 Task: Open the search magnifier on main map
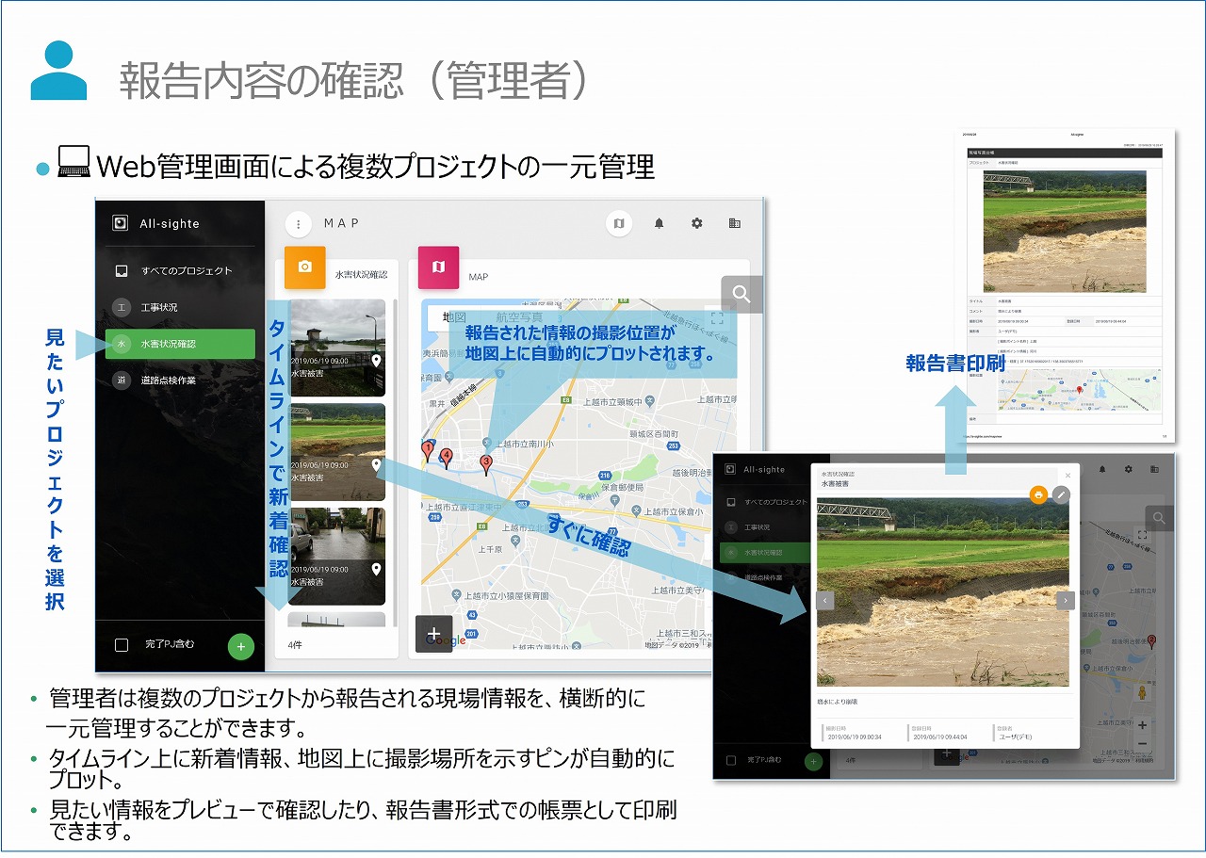pyautogui.click(x=742, y=294)
